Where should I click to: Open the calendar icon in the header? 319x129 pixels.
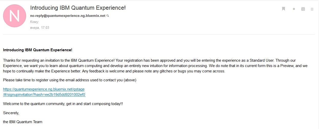click(303, 9)
